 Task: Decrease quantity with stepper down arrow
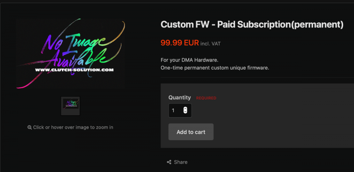coord(185,112)
